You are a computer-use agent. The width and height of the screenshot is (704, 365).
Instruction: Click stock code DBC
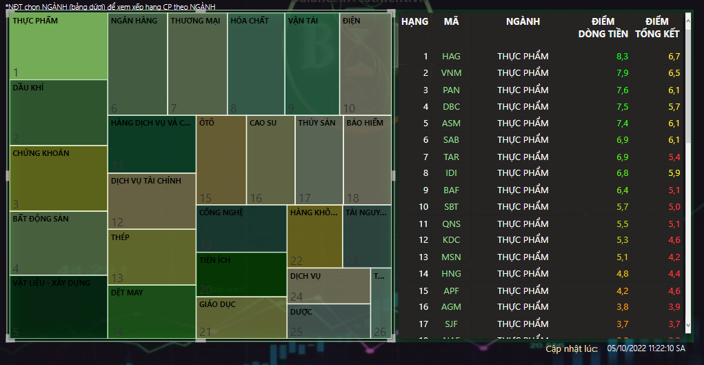(x=451, y=107)
